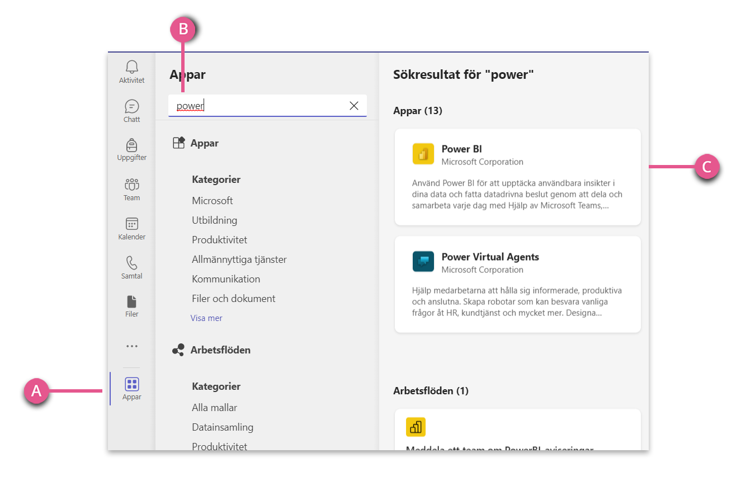Select the Appar grid icon in sidebar

[x=132, y=384]
